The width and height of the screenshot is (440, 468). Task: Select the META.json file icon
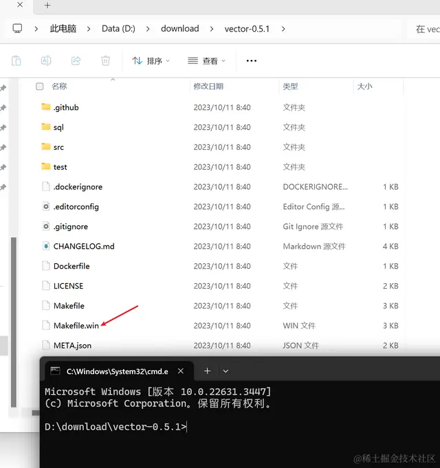pyautogui.click(x=46, y=345)
